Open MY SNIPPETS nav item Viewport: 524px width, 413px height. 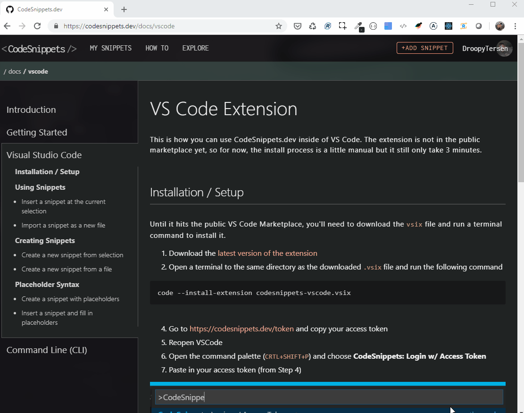click(x=111, y=48)
